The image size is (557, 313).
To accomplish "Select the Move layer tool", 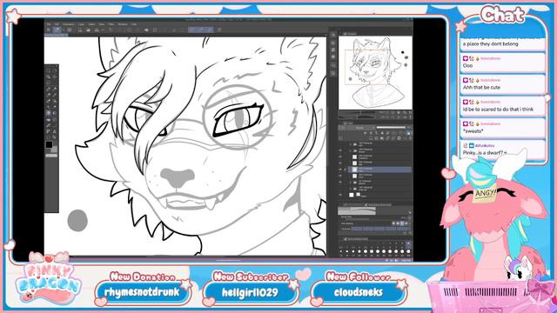I will (x=55, y=77).
